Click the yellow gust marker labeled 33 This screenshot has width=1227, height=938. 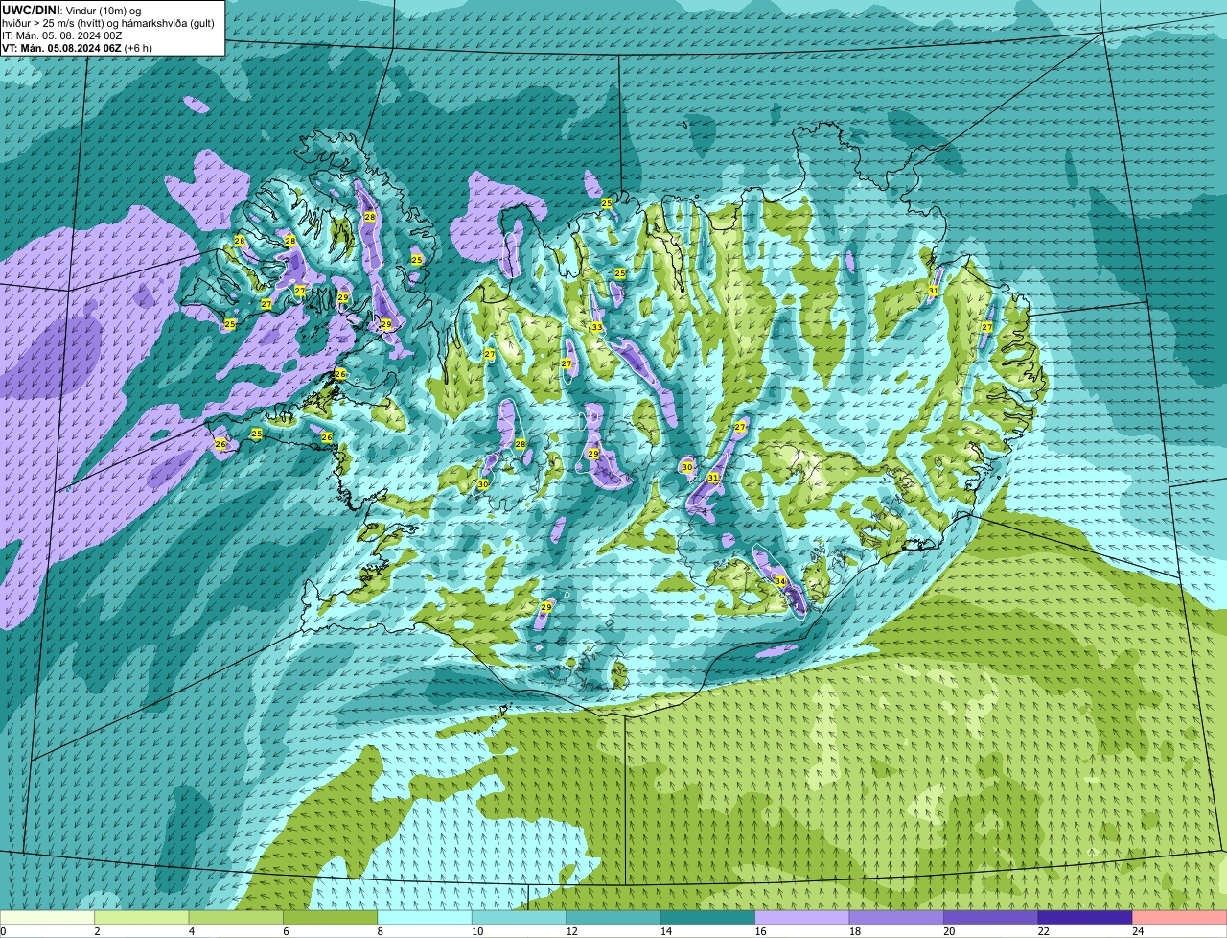pyautogui.click(x=597, y=327)
